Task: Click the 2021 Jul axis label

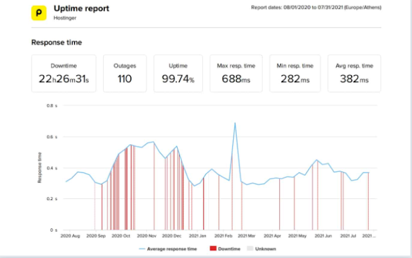Action: 348,236
